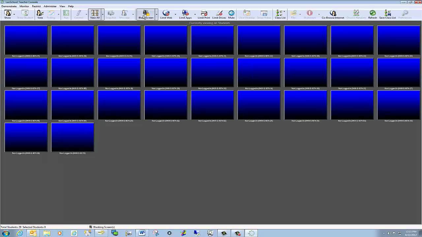Toggle Blank Screen for students
422x237 pixels.
(x=146, y=14)
